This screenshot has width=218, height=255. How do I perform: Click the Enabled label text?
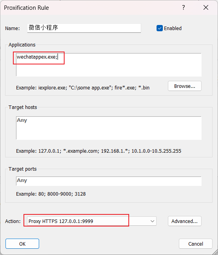point(173,28)
